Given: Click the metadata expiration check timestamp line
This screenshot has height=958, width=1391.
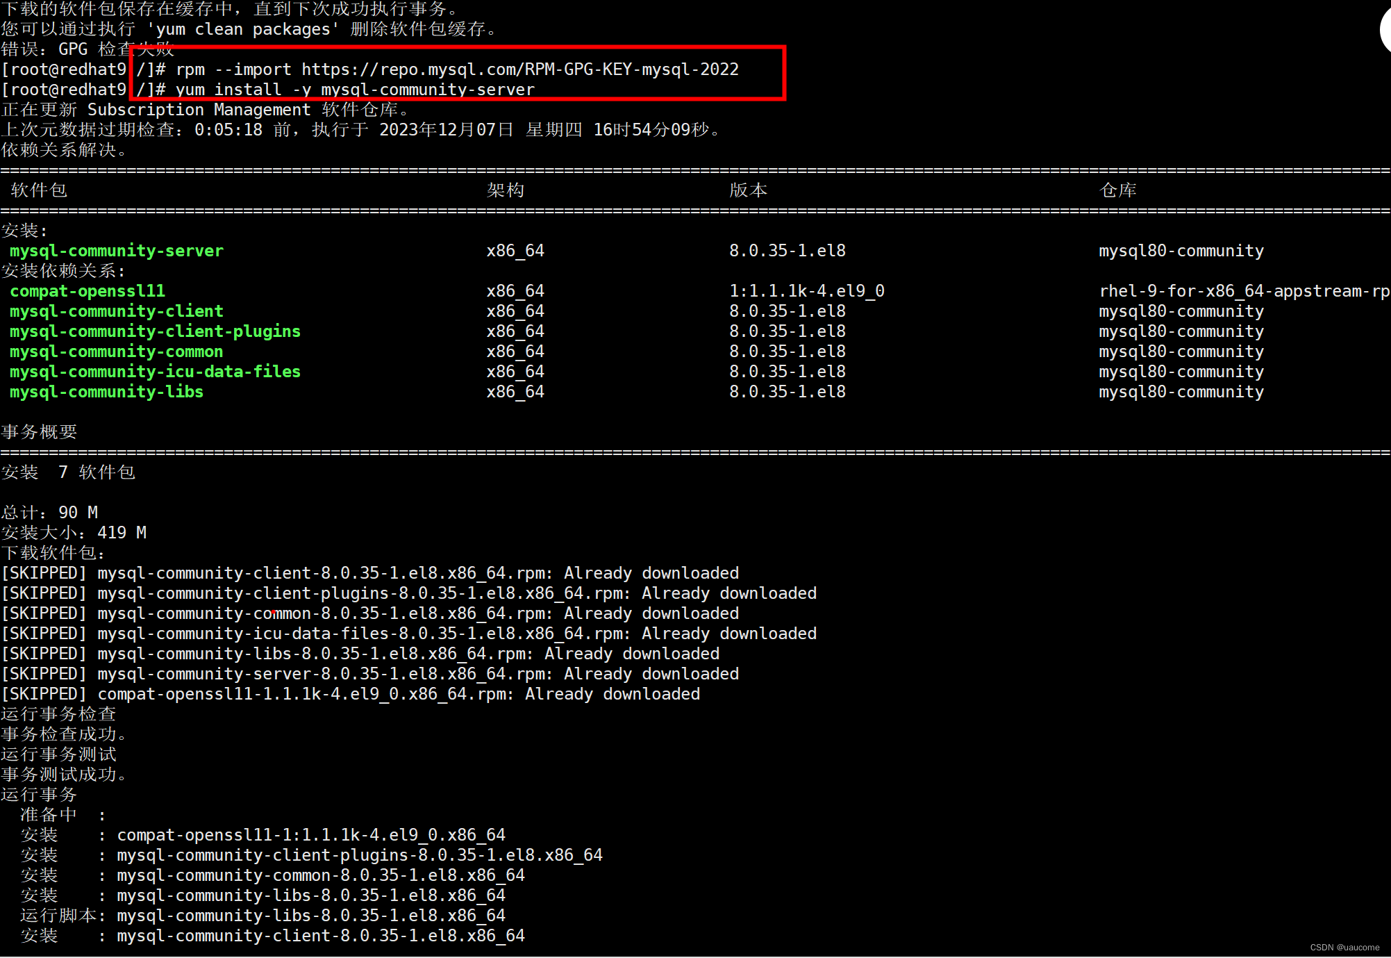Looking at the screenshot, I should point(360,130).
